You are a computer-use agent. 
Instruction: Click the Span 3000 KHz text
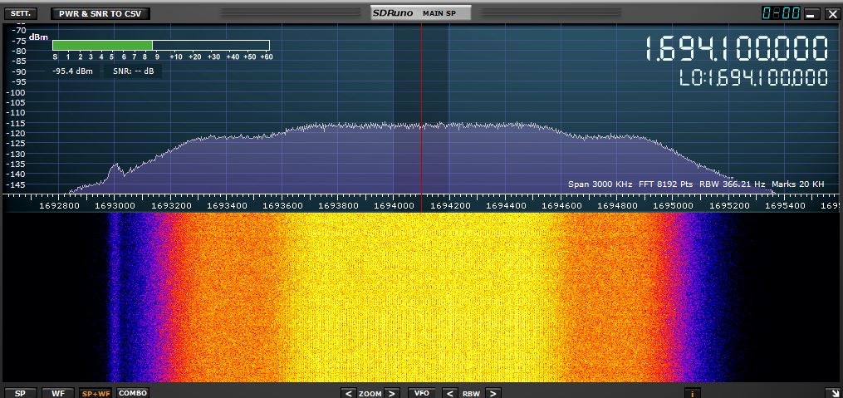[x=600, y=184]
